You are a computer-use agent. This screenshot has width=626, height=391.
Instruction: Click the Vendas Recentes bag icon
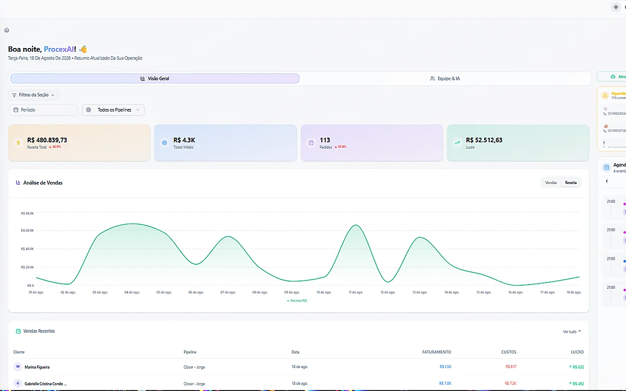(x=18, y=332)
